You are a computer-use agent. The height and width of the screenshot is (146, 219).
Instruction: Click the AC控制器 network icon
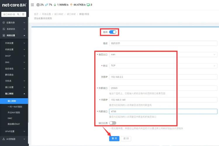coord(4,139)
